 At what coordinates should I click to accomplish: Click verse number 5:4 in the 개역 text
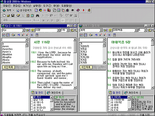point(109,71)
